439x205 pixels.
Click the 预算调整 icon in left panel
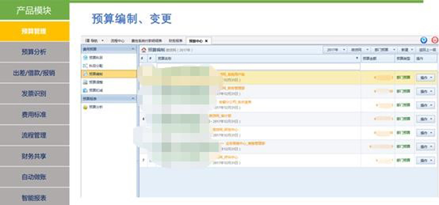coord(86,82)
